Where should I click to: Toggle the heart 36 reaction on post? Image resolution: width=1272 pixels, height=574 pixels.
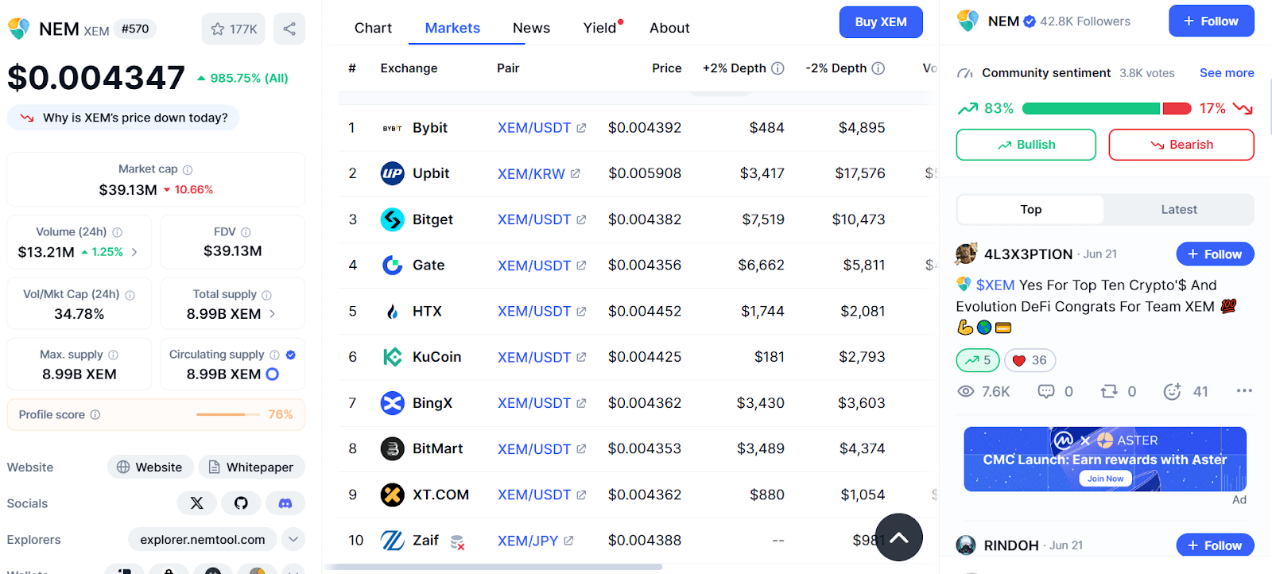[1030, 360]
